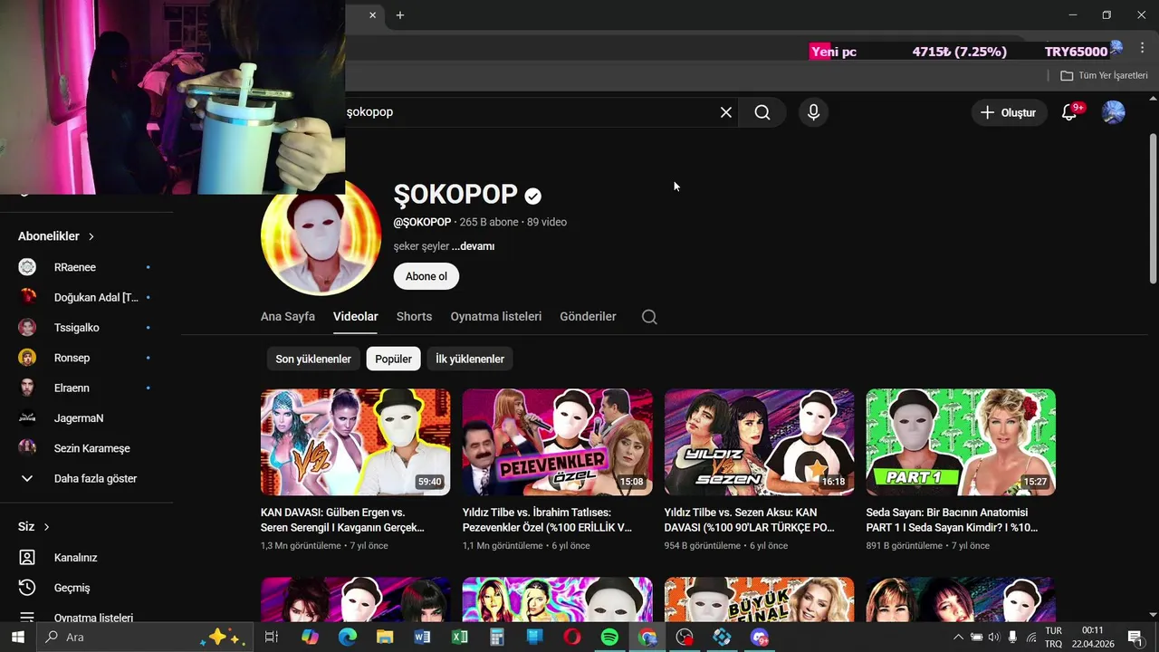Click the ŞOKOPOP verified badge
The image size is (1159, 652).
coord(533,196)
